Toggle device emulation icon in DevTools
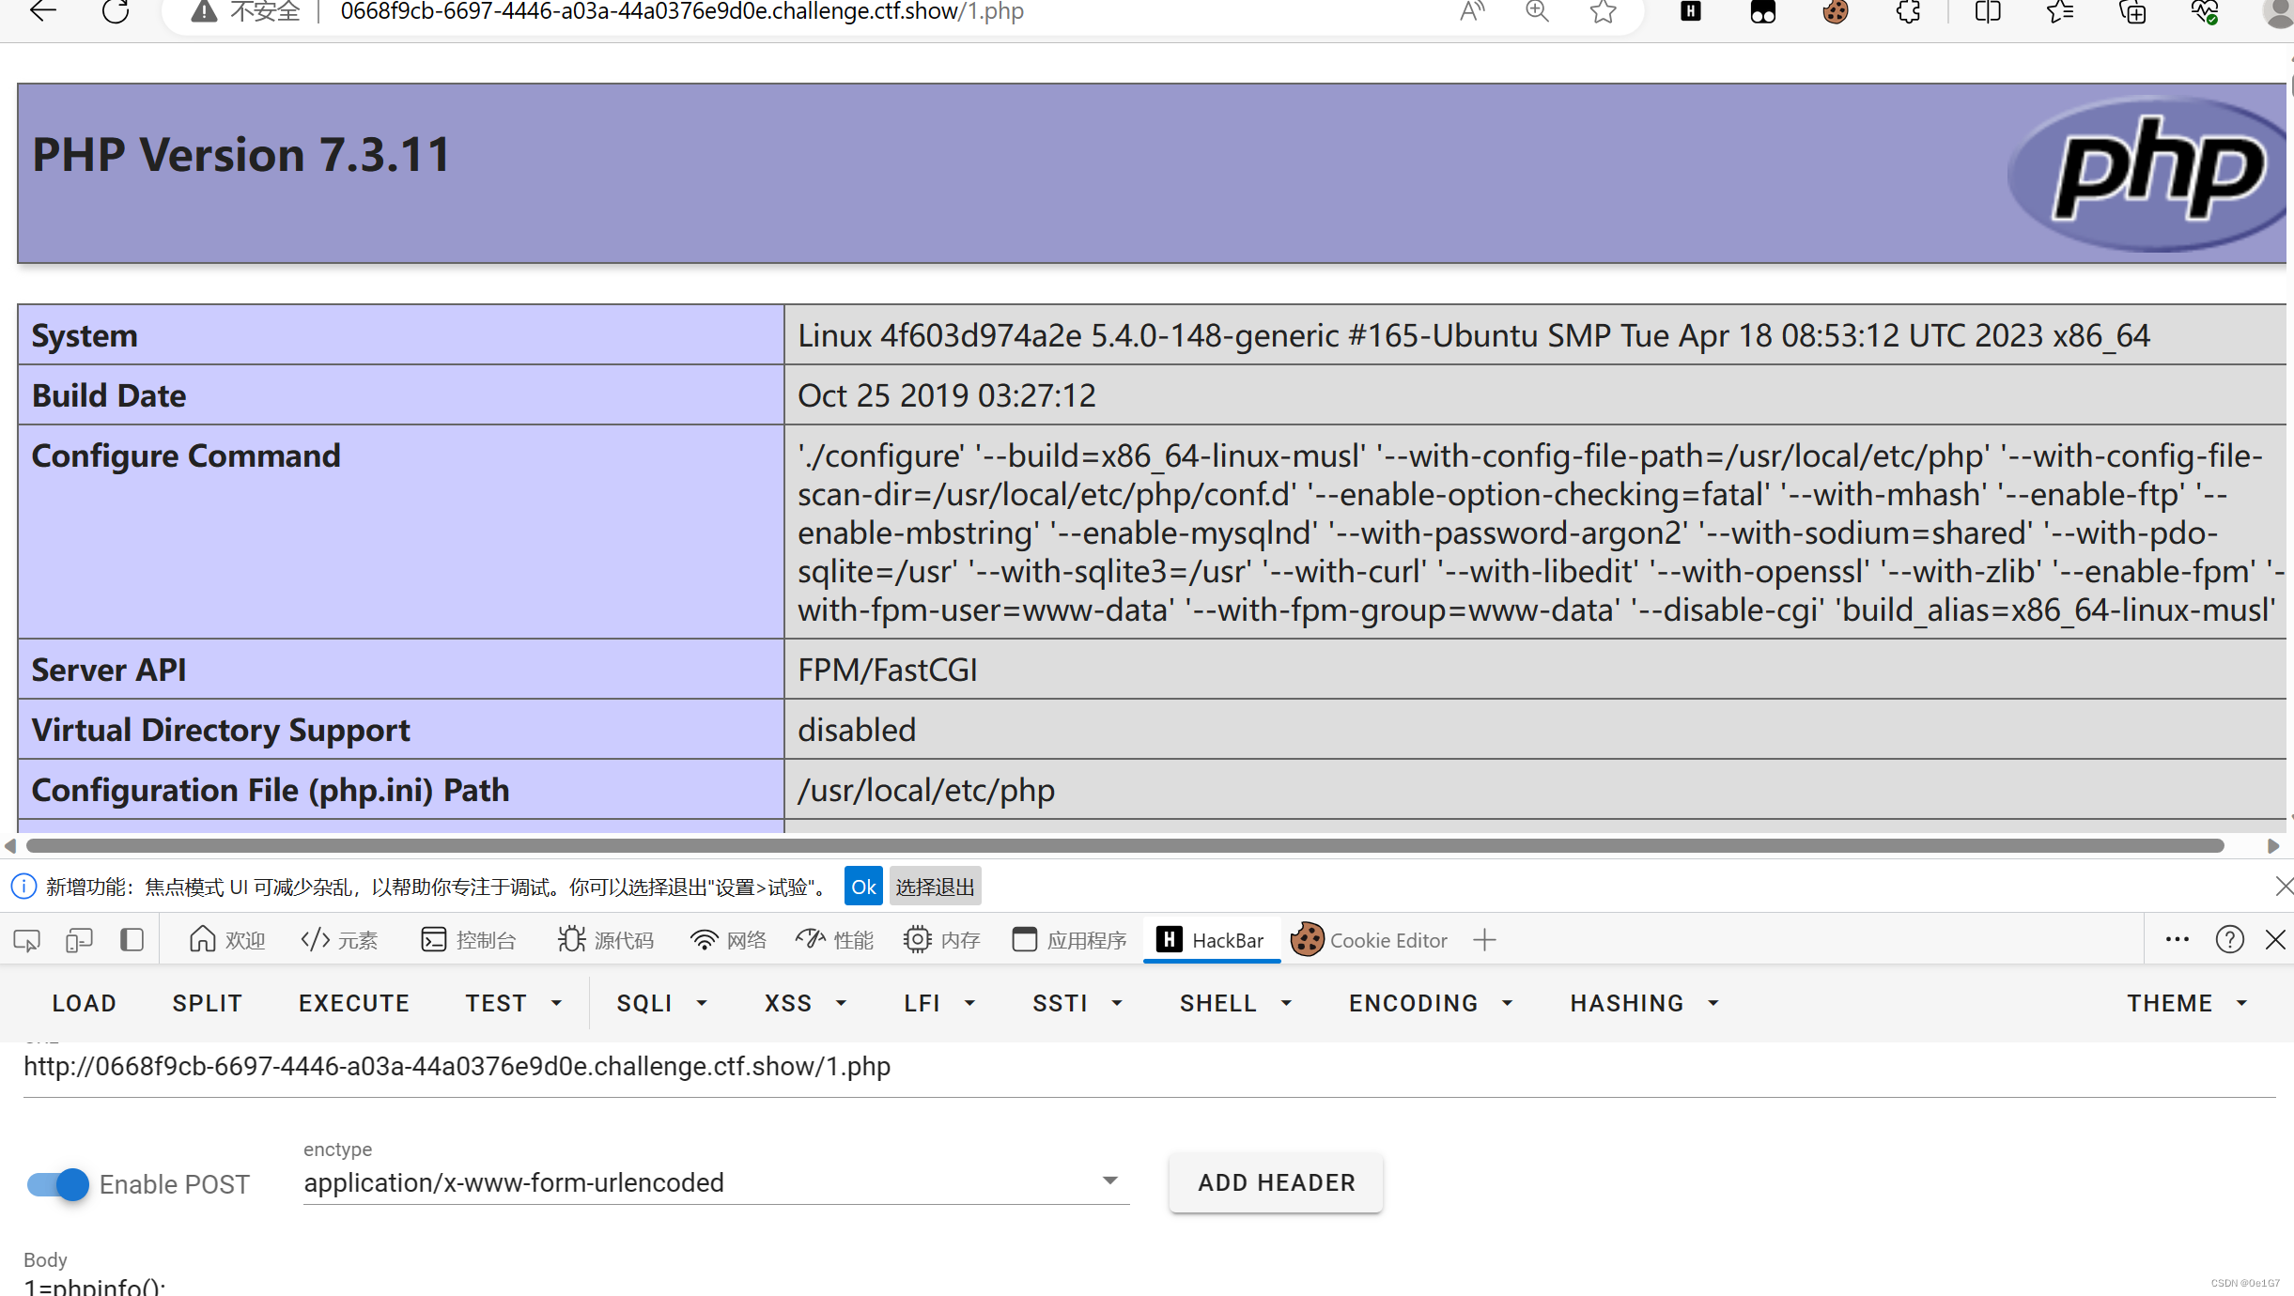This screenshot has width=2294, height=1296. (79, 940)
